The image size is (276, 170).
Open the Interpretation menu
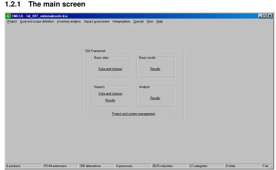click(x=121, y=21)
